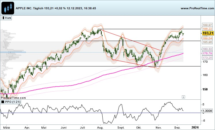Click the Aug. label on the time axis
The height and width of the screenshot is (130, 215).
100,127
